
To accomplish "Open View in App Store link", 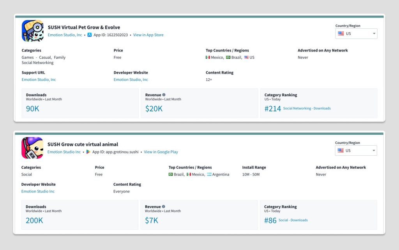I will click(148, 35).
